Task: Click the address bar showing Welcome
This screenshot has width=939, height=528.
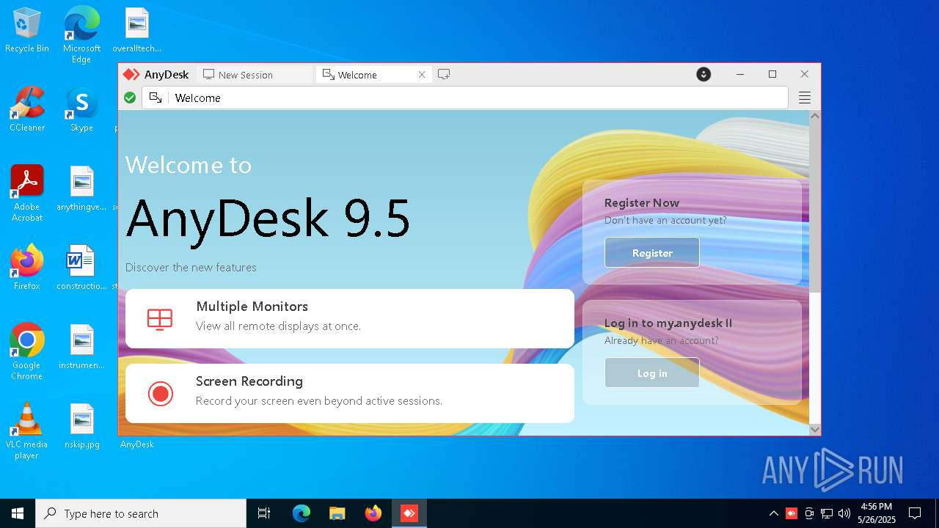Action: tap(465, 98)
